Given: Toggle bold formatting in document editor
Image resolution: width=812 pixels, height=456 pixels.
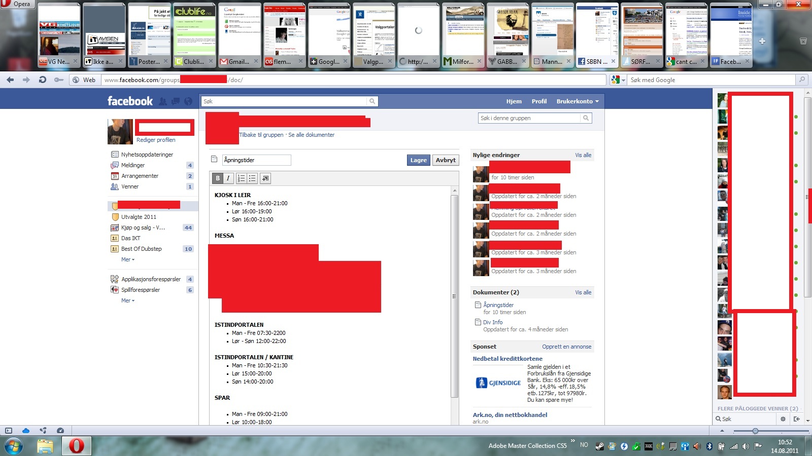Looking at the screenshot, I should click(x=218, y=178).
